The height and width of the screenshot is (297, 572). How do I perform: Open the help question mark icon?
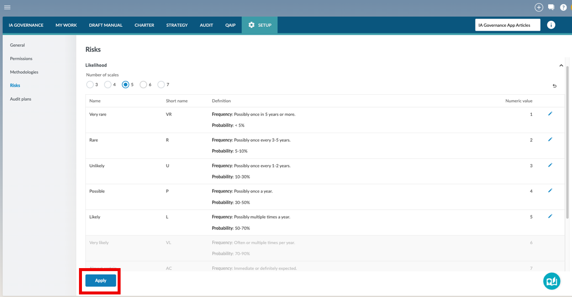coord(563,7)
